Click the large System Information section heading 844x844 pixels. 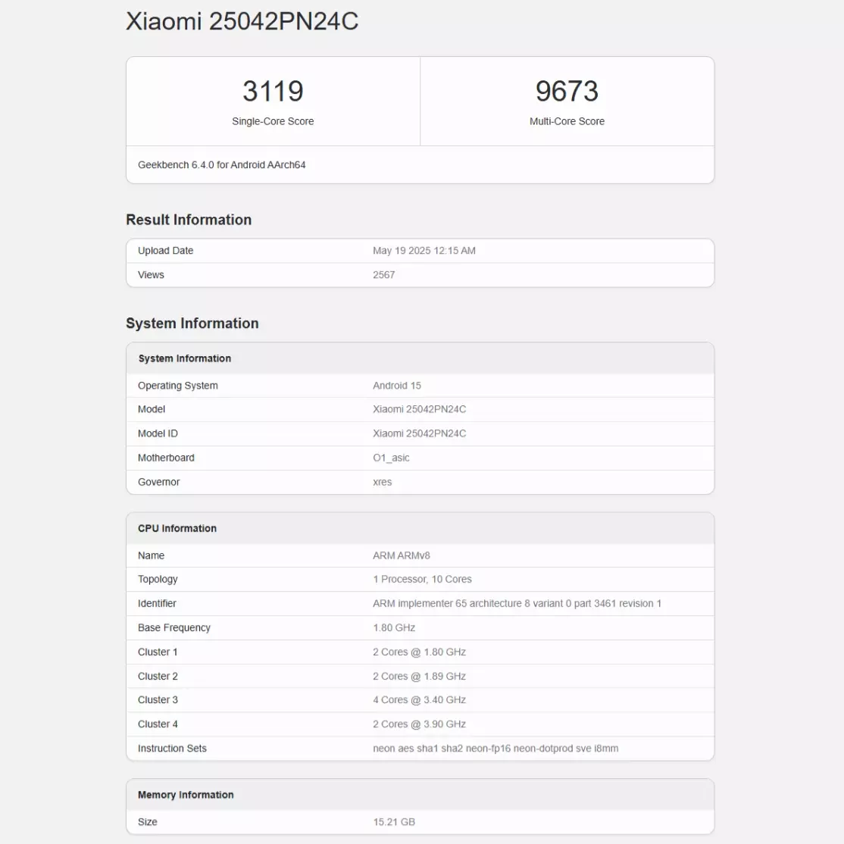pos(192,323)
